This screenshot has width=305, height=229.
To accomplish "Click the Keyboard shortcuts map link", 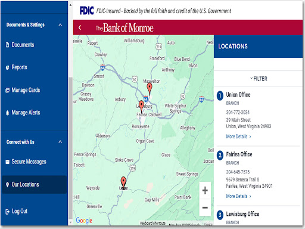I will pyautogui.click(x=153, y=223).
